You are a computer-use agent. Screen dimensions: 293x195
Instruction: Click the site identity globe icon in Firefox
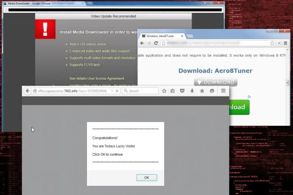35,91
